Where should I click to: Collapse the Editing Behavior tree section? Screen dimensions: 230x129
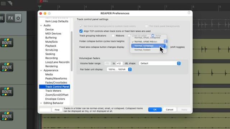pyautogui.click(x=41, y=103)
